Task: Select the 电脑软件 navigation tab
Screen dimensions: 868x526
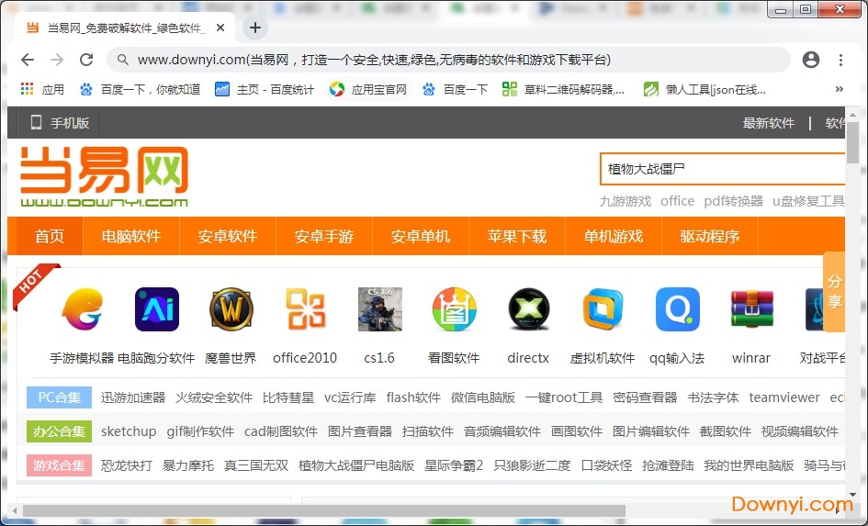Action: coord(131,237)
